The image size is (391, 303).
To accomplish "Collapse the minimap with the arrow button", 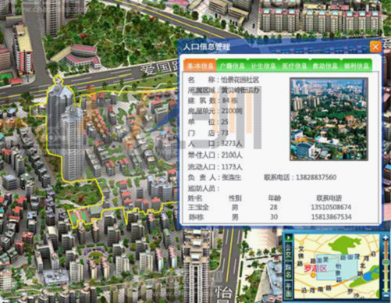I will (288, 237).
